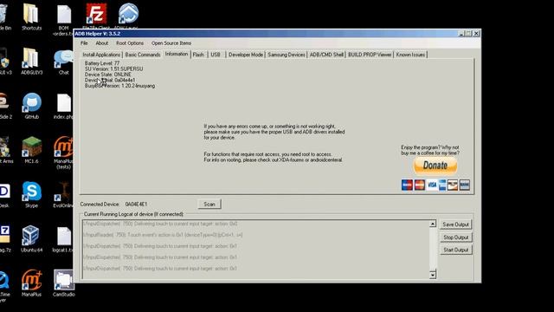Launch the Chat desktop shortcut
This screenshot has width=554, height=312.
click(x=63, y=61)
